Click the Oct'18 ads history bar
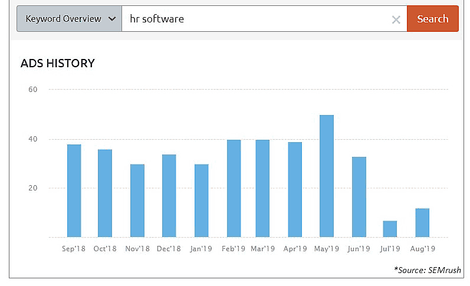Viewport: 470px width, 286px height. click(x=105, y=193)
